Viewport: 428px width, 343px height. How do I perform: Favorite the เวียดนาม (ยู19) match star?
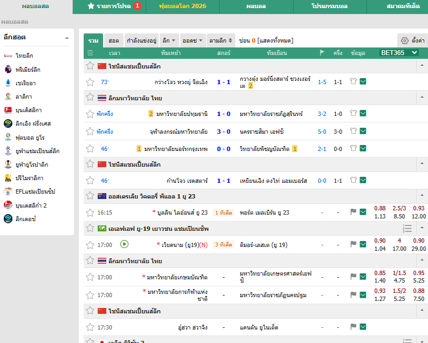pyautogui.click(x=90, y=245)
